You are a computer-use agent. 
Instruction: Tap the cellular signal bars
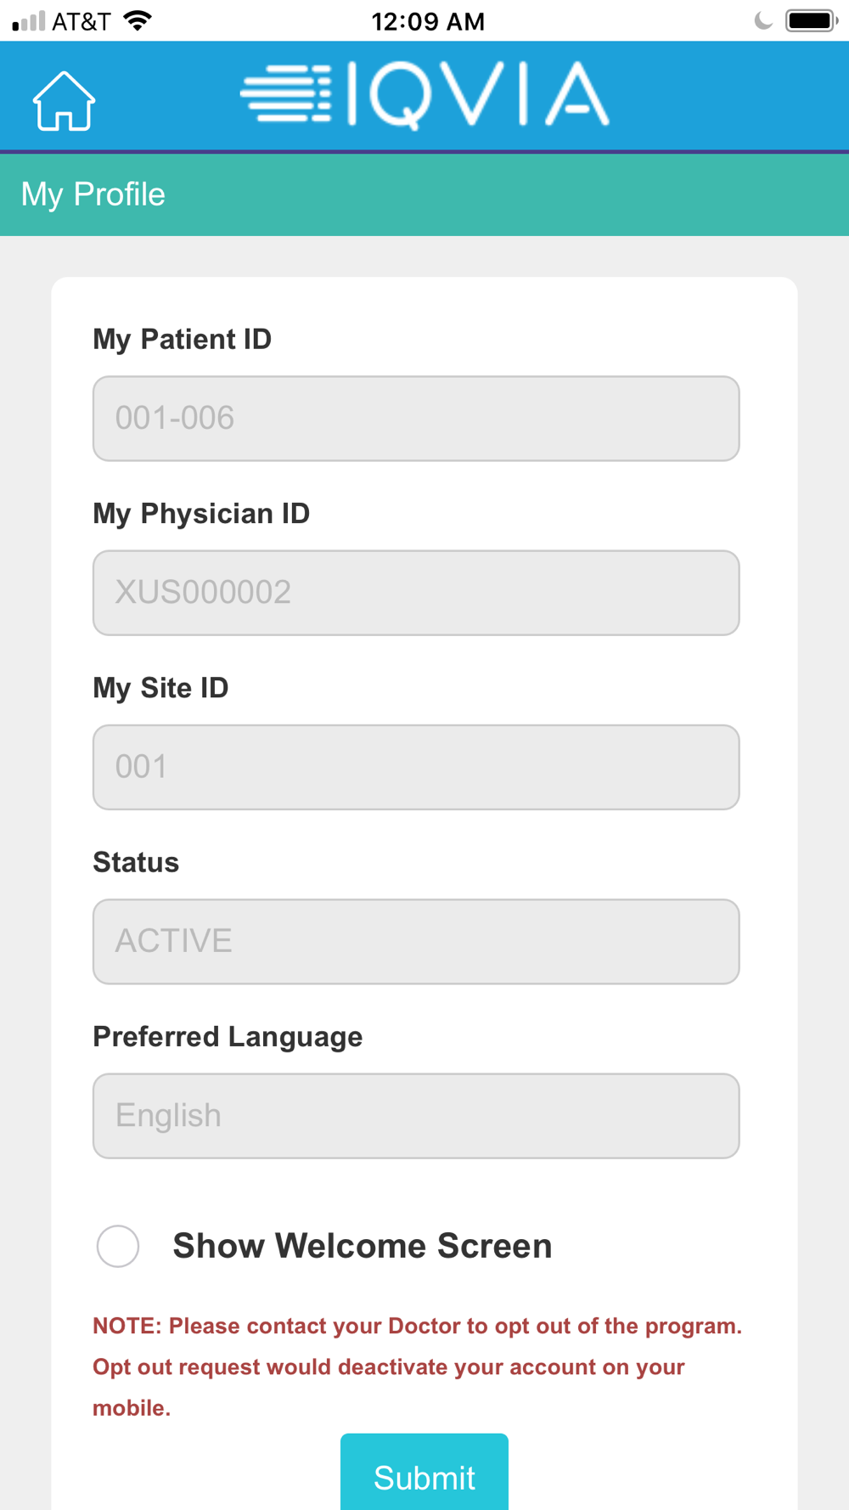point(28,21)
